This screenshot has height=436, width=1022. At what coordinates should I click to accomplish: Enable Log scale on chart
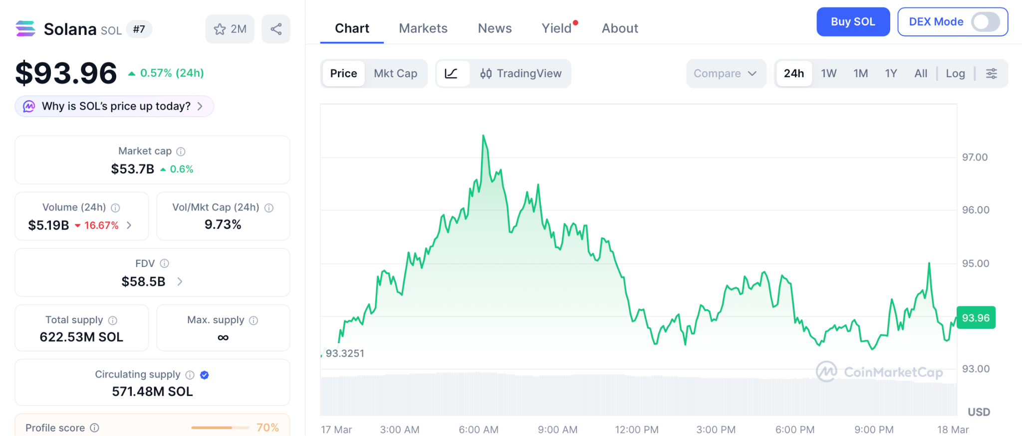955,74
